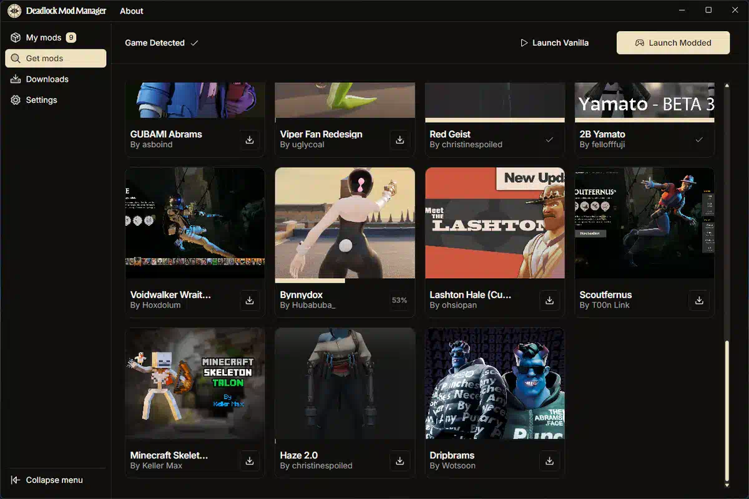
Task: Click the installed checkmark on 2B Yamato
Action: [x=699, y=140]
